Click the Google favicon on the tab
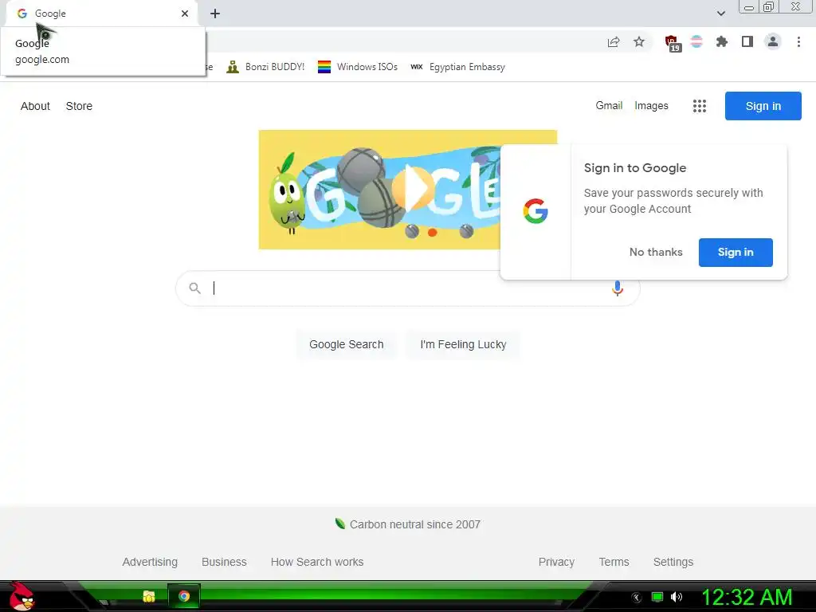The image size is (816, 612). click(x=22, y=14)
